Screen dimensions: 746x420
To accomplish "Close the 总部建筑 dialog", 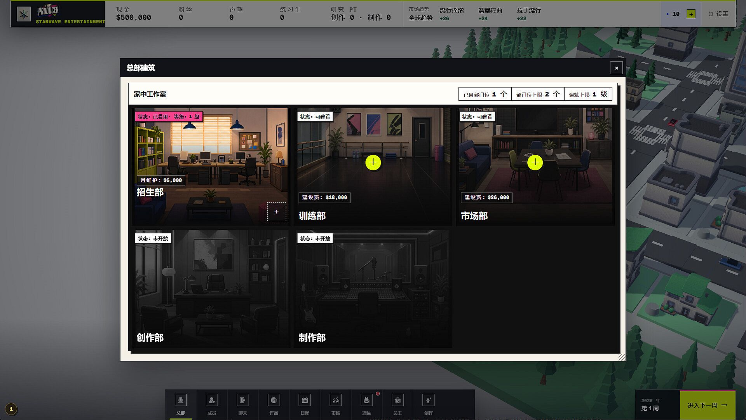I will [616, 68].
